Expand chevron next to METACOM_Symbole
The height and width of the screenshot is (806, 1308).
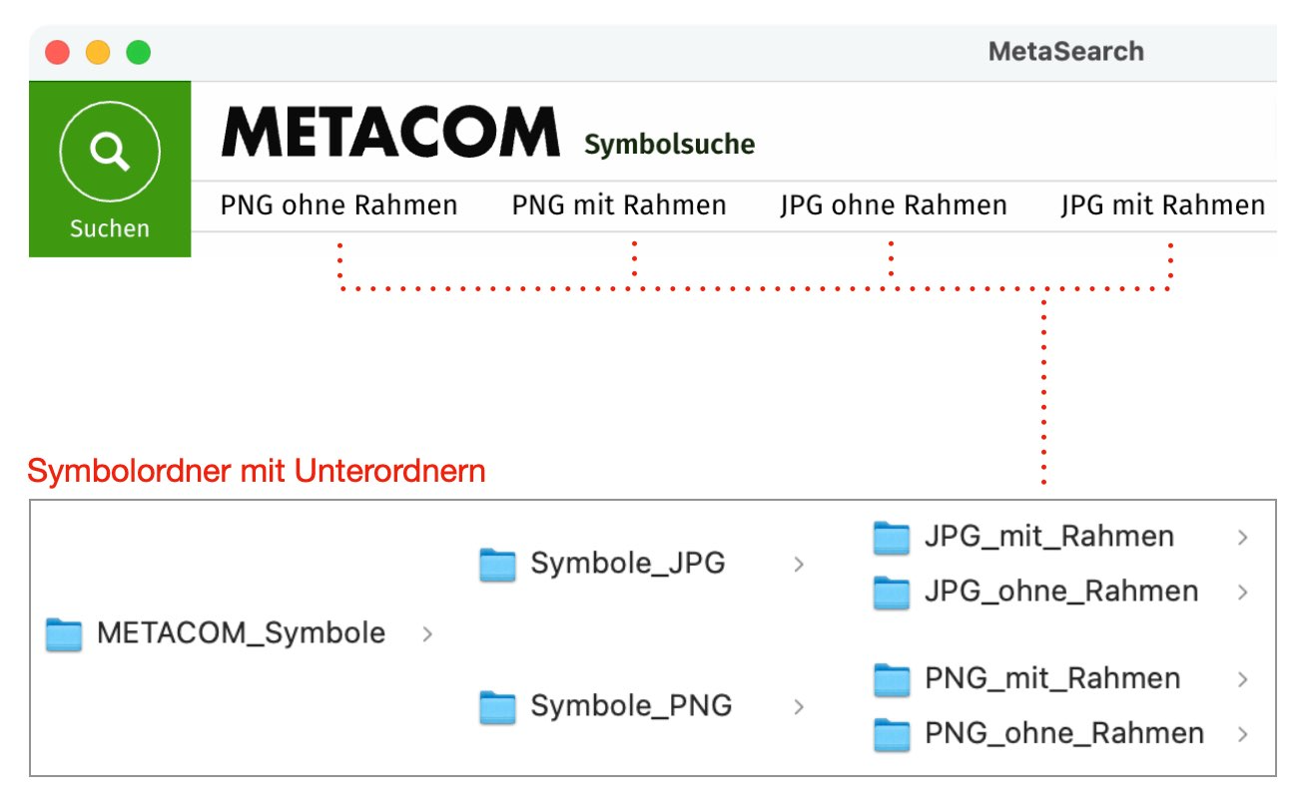427,633
